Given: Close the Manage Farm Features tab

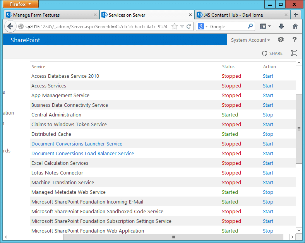Looking at the screenshot, I should [x=95, y=15].
